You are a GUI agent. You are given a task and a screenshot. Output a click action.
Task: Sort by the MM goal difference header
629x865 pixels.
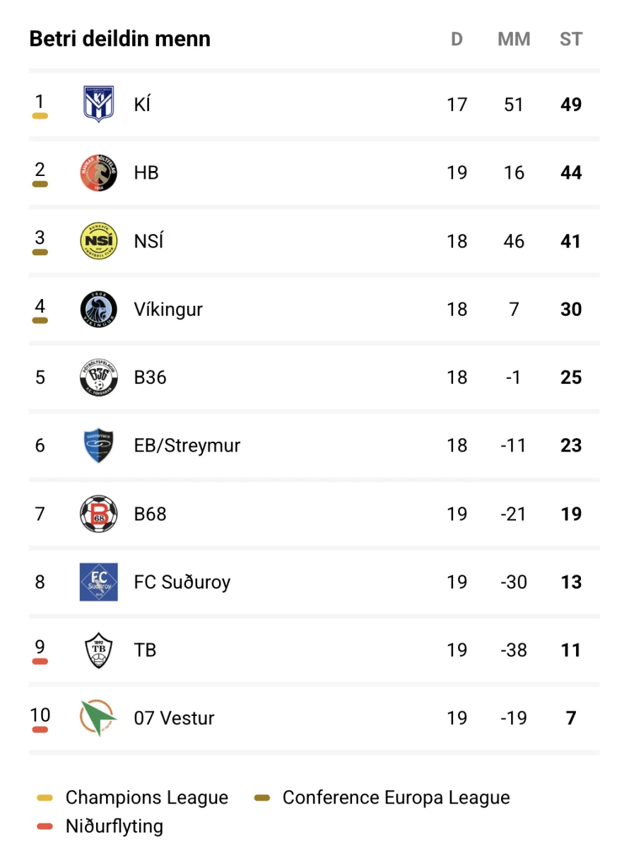(514, 39)
